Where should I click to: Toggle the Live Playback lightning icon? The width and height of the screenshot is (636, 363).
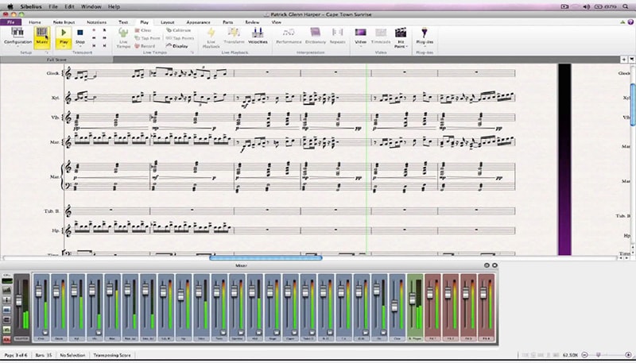click(211, 33)
